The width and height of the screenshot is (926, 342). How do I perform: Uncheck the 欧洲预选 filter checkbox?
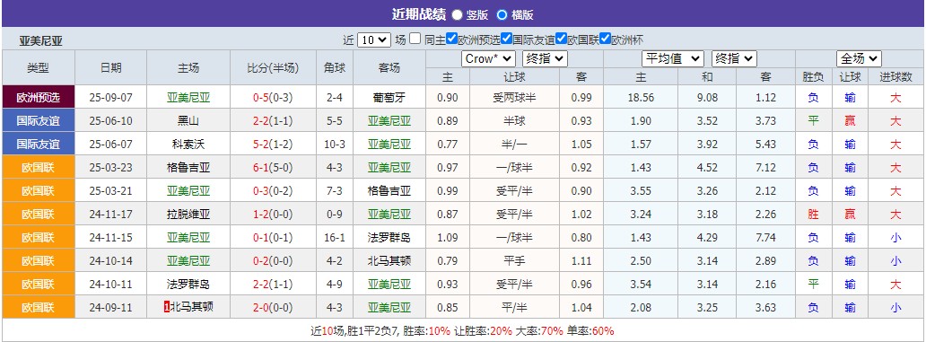(x=451, y=39)
